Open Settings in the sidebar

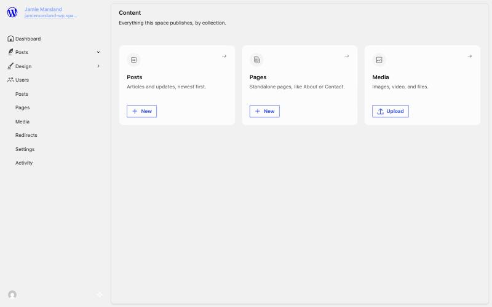(x=25, y=149)
